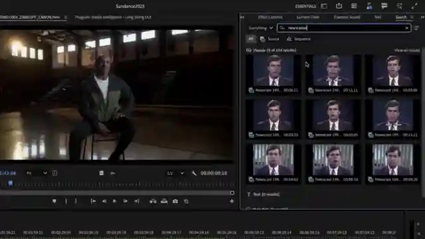Screen dimensions: 425x239
Task: Switch to the Lumetri Color tab
Action: tap(308, 17)
